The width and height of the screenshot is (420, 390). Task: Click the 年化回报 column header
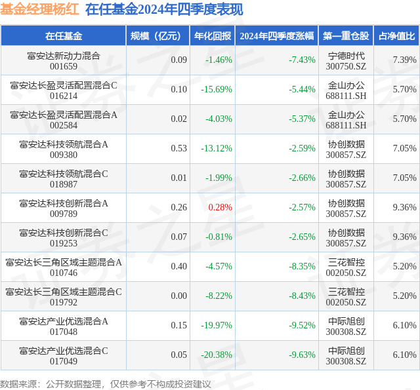point(213,36)
